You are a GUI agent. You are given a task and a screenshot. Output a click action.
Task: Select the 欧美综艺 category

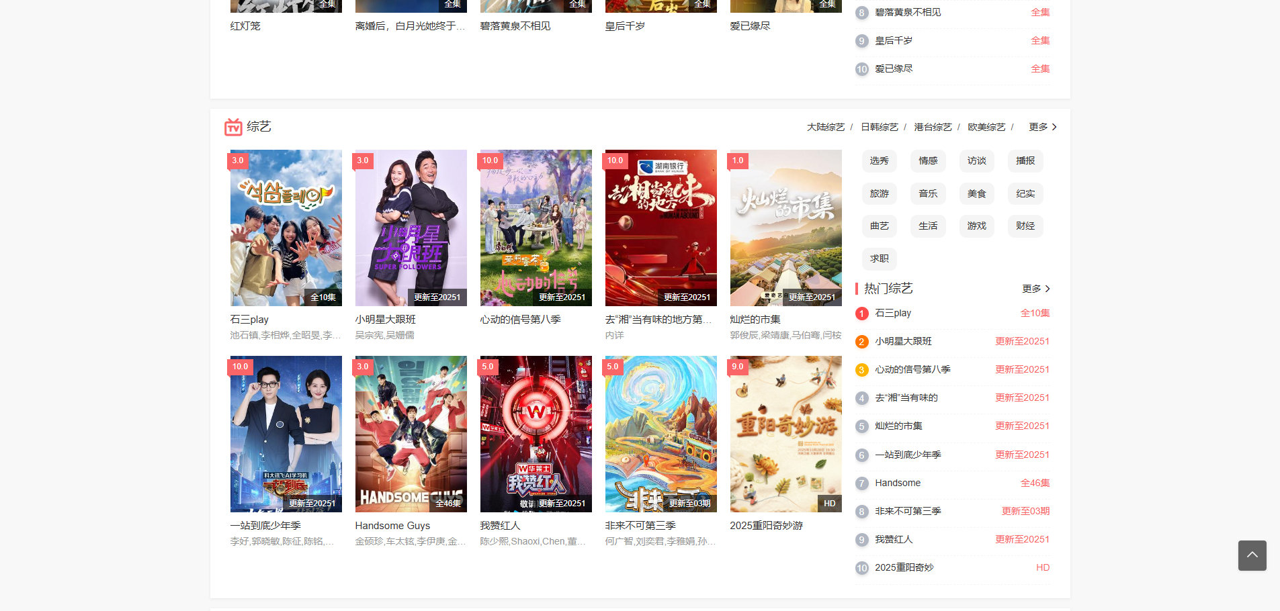[x=986, y=127]
